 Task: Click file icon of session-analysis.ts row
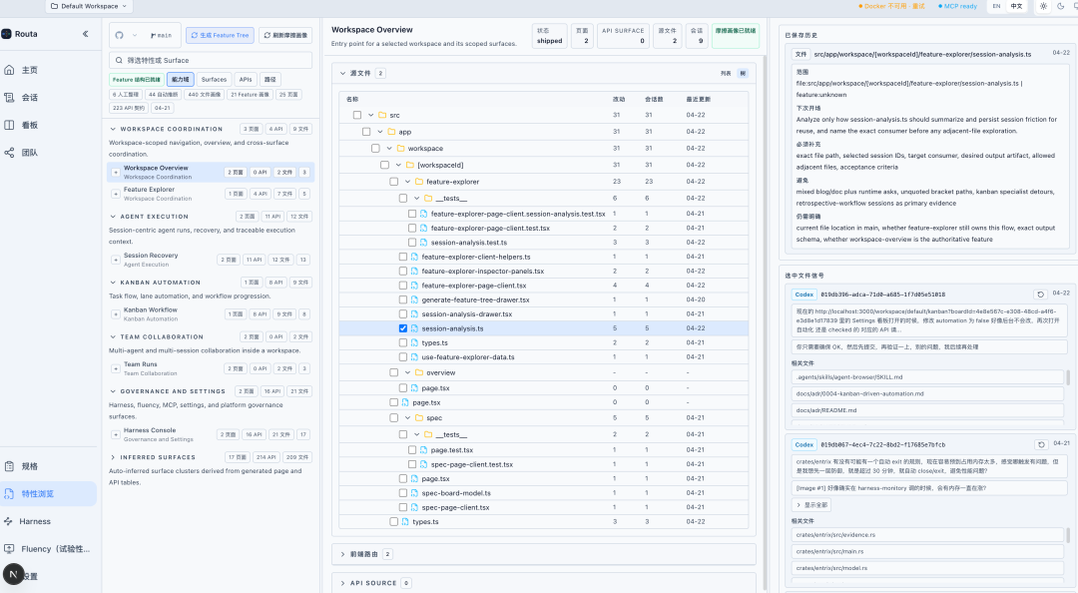[414, 328]
